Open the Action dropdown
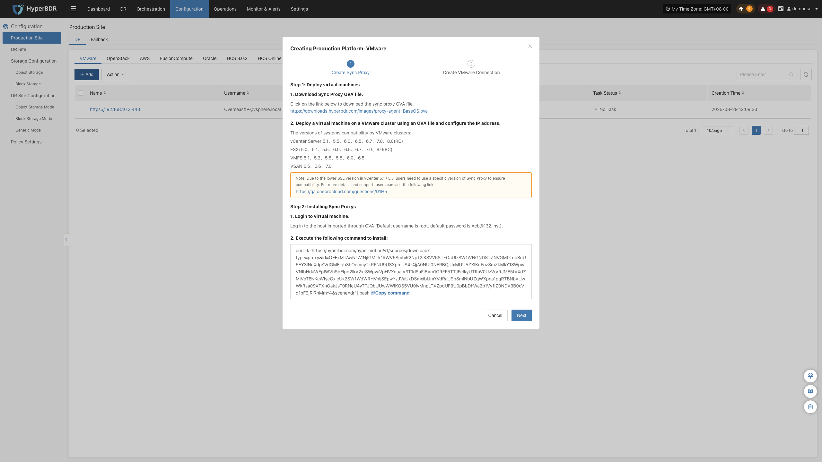This screenshot has width=822, height=462. (116, 74)
